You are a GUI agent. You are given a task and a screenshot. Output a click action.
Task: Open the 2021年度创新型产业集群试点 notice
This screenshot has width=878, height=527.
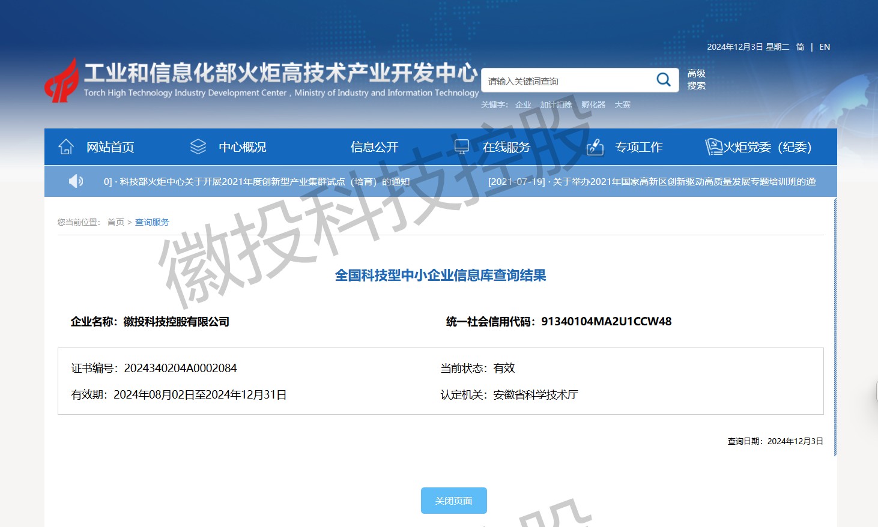257,182
